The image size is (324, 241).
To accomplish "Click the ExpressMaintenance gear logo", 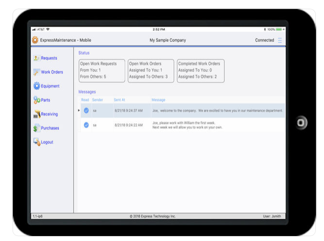I will [35, 41].
